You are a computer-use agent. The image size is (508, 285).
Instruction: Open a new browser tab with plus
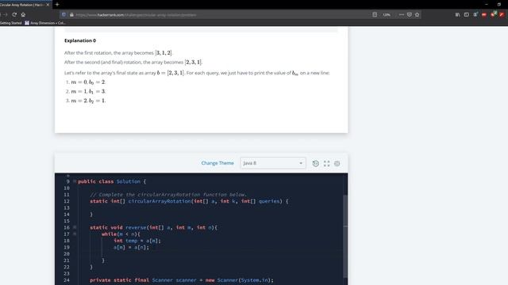pyautogui.click(x=57, y=5)
